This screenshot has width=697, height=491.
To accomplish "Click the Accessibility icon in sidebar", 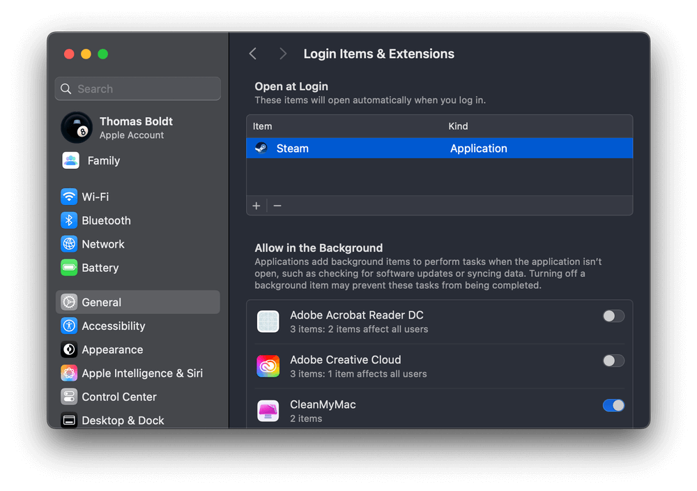I will coord(69,326).
